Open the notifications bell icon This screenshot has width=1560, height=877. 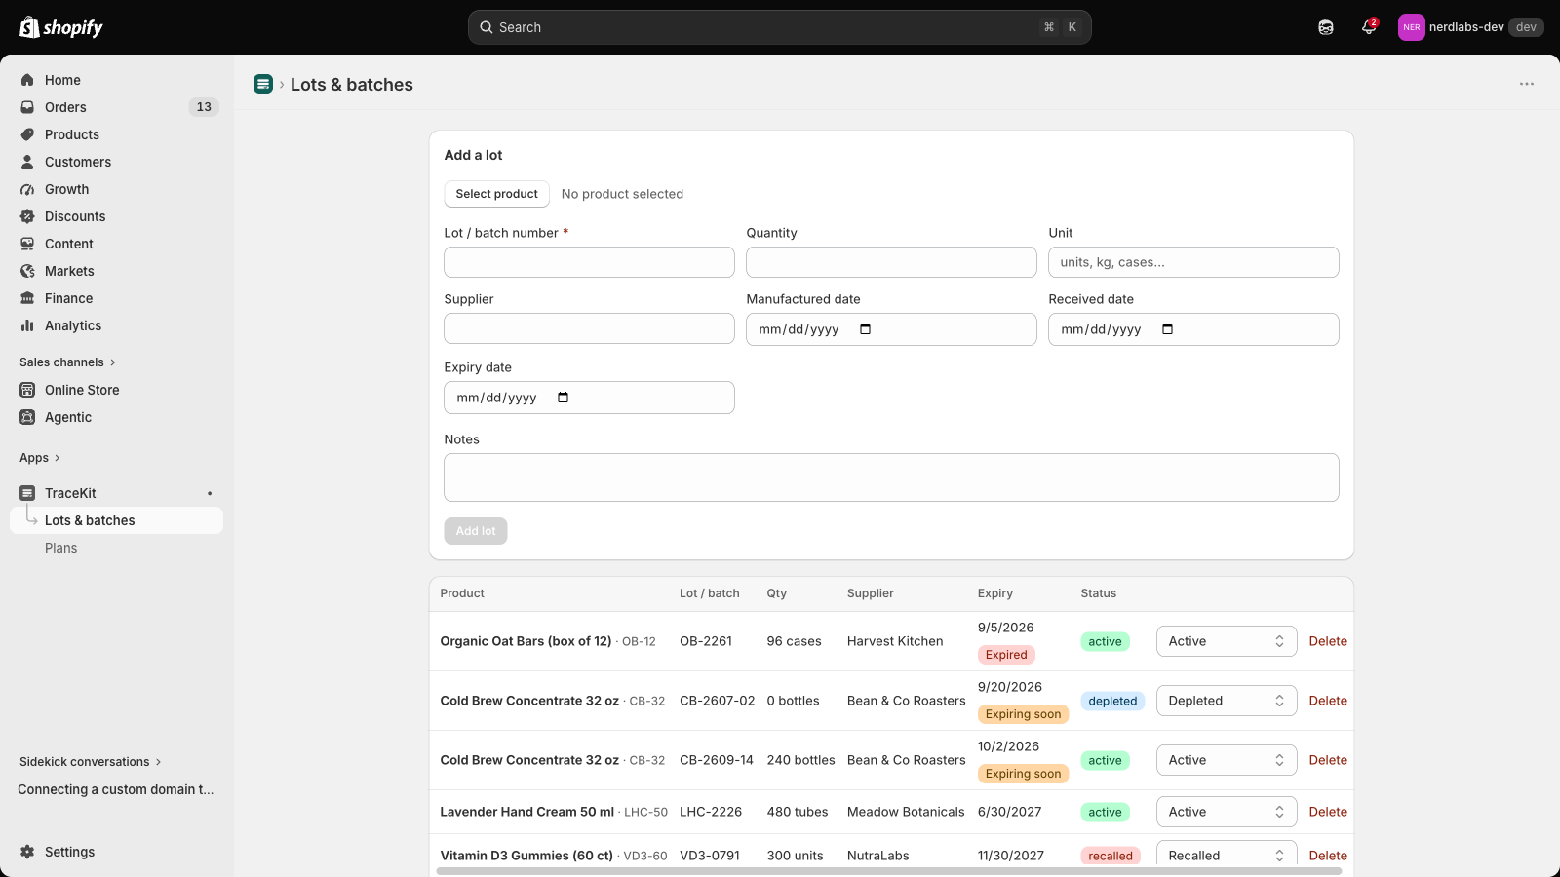(x=1369, y=27)
